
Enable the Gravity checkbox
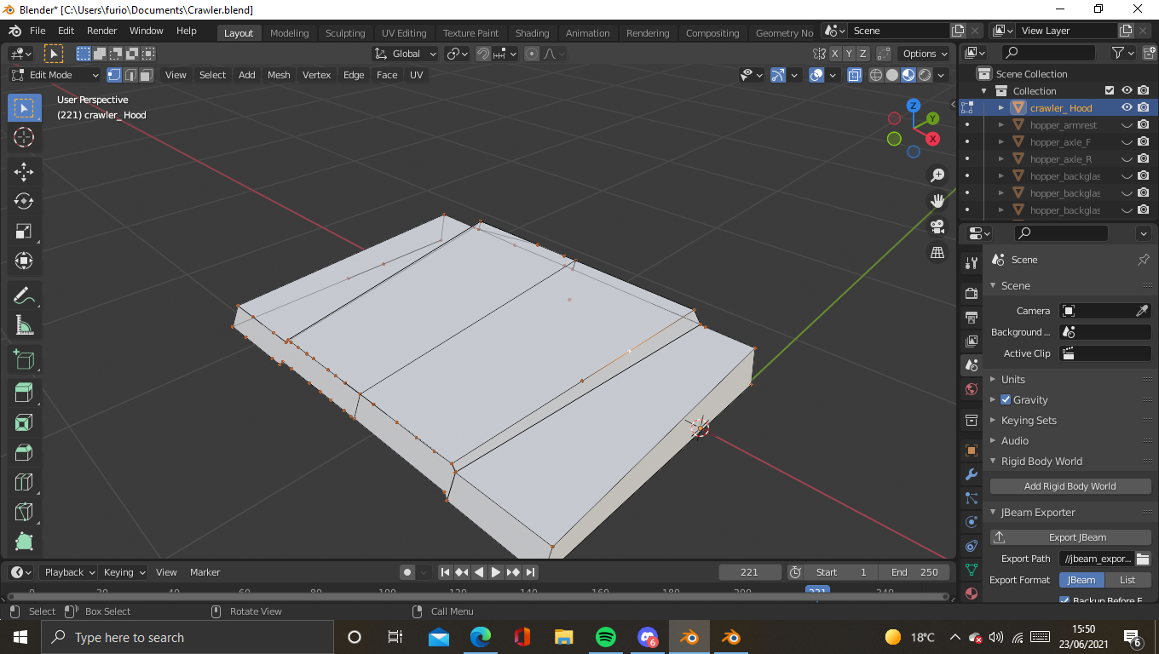pos(1006,399)
